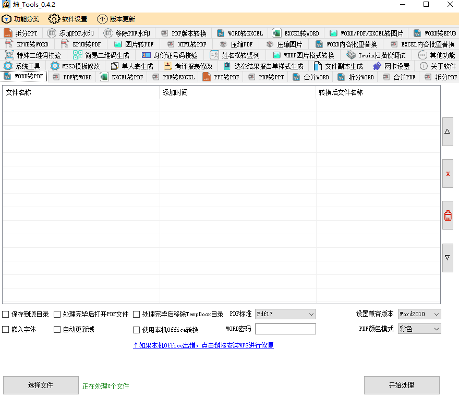Image resolution: width=459 pixels, height=409 pixels.
Task: Open the 考评报表修改 tool
Action: click(188, 66)
